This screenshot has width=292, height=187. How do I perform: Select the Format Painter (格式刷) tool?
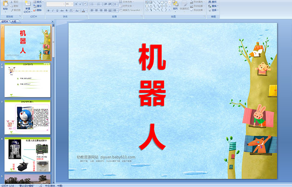[x=16, y=10]
